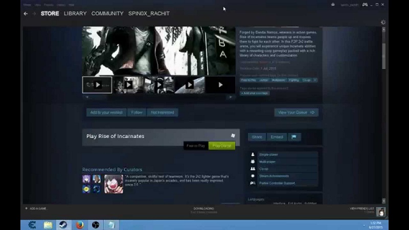
Task: Play the second trailer thumbnail
Action: pyautogui.click(x=128, y=85)
